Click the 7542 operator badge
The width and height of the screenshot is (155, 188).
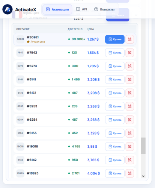(20, 53)
